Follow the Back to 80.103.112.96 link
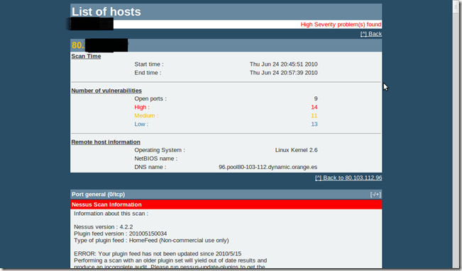 coord(348,178)
